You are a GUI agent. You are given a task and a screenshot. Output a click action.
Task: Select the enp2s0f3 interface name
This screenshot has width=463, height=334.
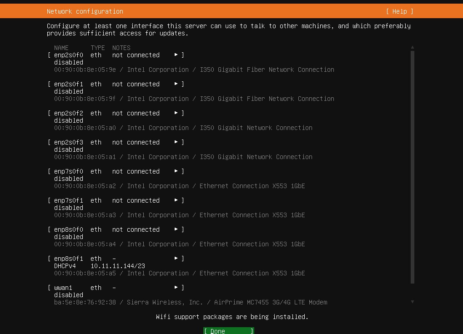pos(69,142)
